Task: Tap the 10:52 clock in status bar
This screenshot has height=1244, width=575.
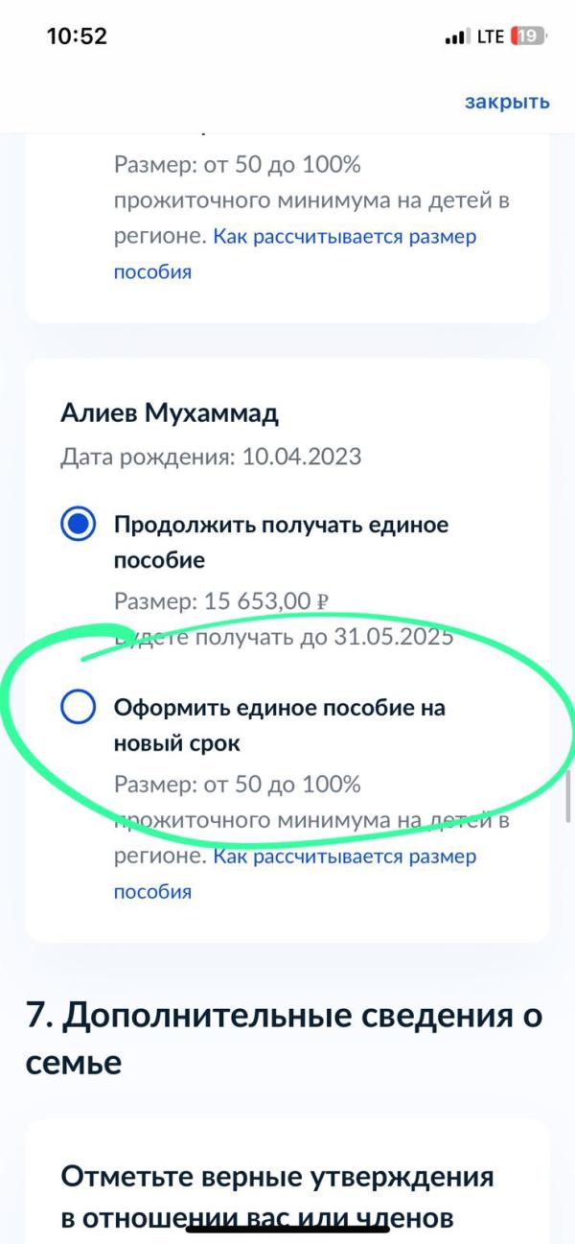Action: (77, 36)
